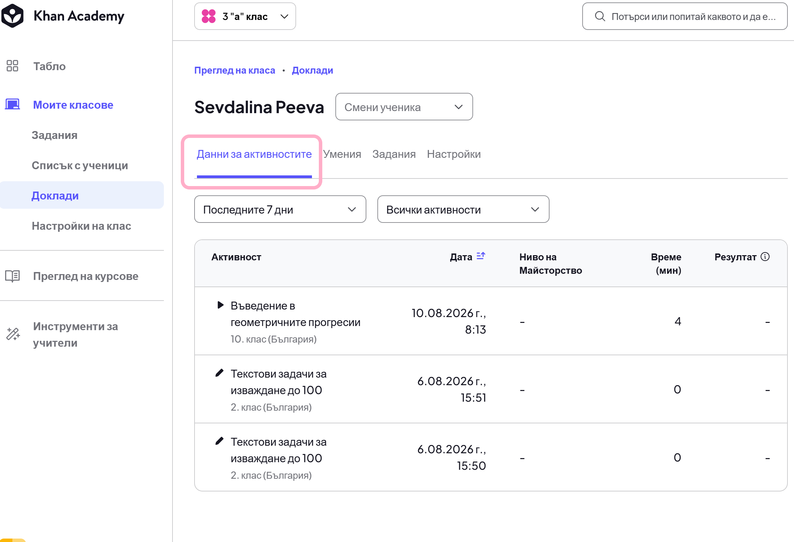Go to Задания in the sidebar
Screen dimensions: 794x542
54,135
